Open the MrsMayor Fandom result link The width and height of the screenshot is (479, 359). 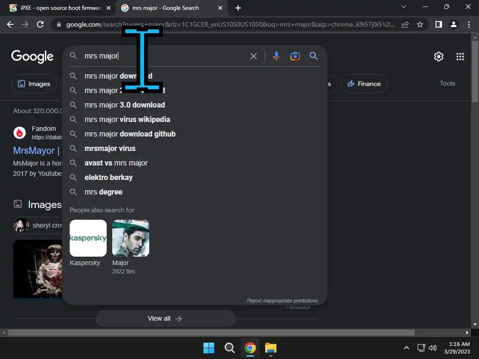pos(36,151)
